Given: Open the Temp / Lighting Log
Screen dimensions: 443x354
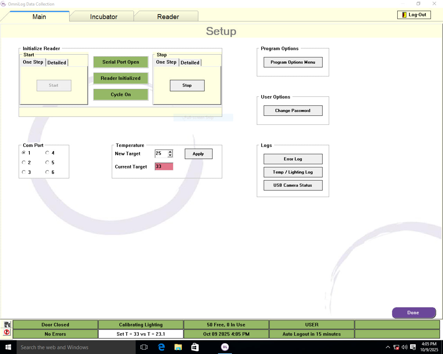Looking at the screenshot, I should pos(293,172).
